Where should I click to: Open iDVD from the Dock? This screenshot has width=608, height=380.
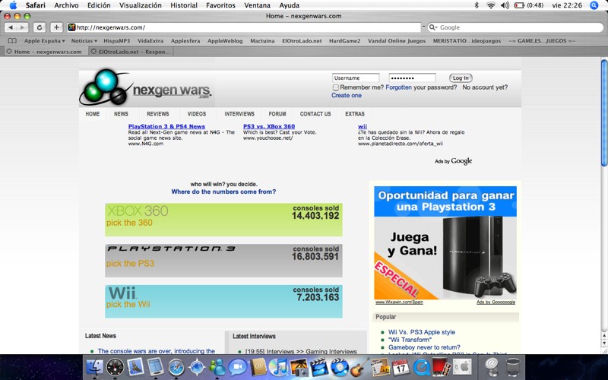pyautogui.click(x=340, y=367)
